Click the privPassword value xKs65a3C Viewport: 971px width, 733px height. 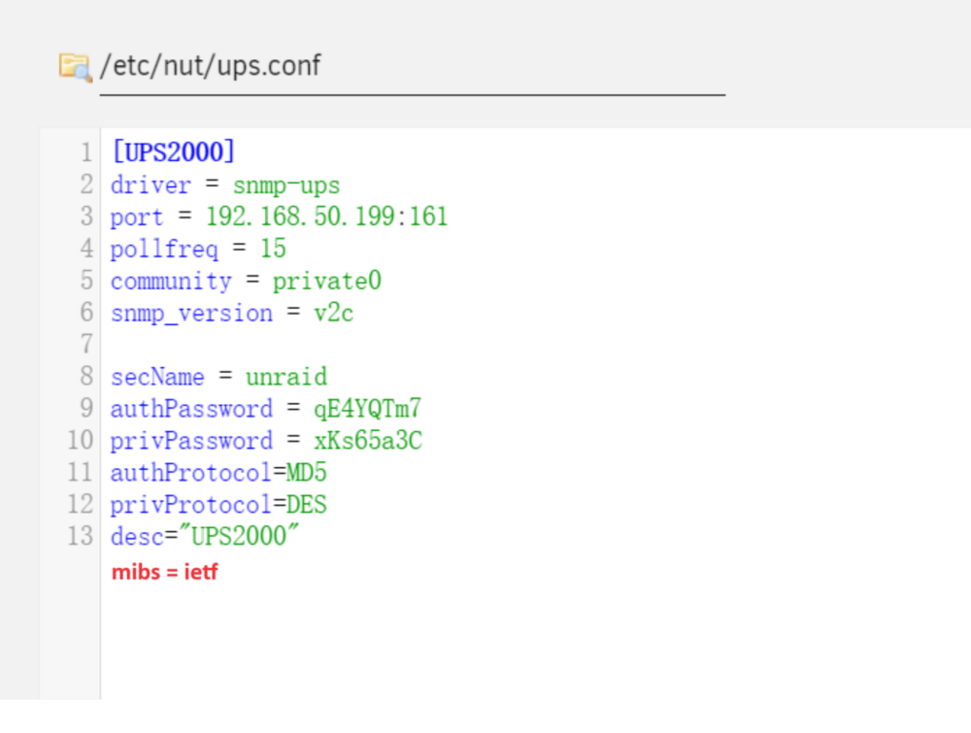coord(368,441)
